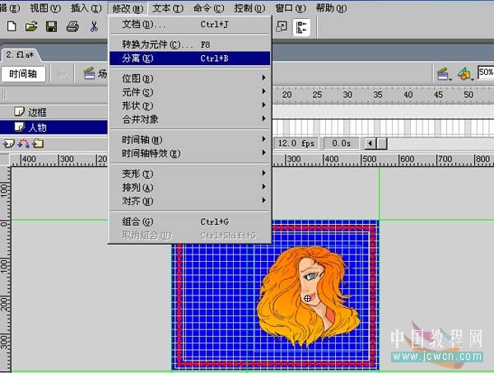
Task: Expand the 形状(P) submenu
Action: (189, 105)
